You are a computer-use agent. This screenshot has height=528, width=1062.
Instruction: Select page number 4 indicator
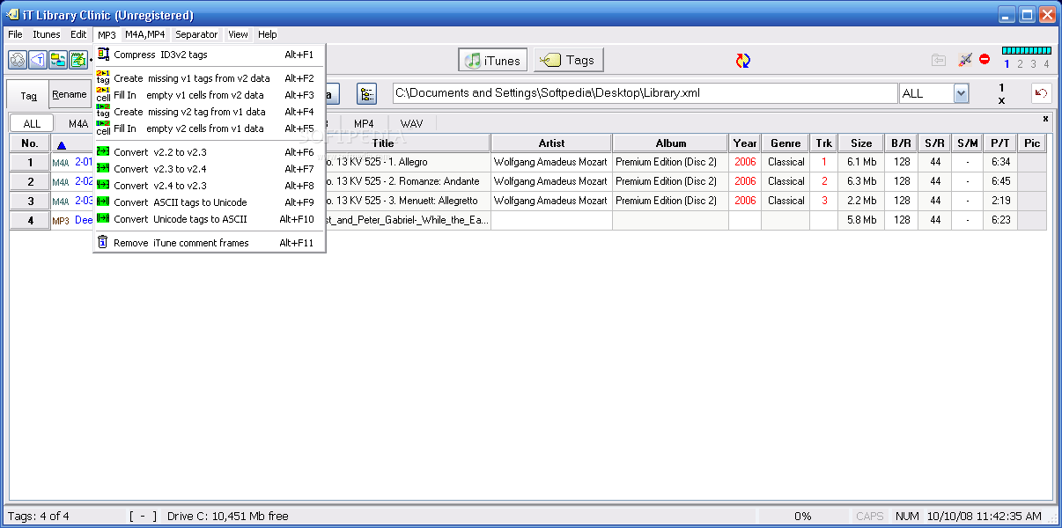pyautogui.click(x=1046, y=63)
